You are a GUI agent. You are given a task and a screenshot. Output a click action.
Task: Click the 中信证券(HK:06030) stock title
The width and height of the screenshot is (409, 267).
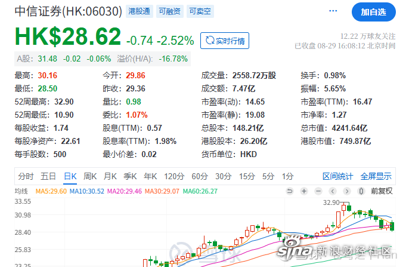click(69, 11)
